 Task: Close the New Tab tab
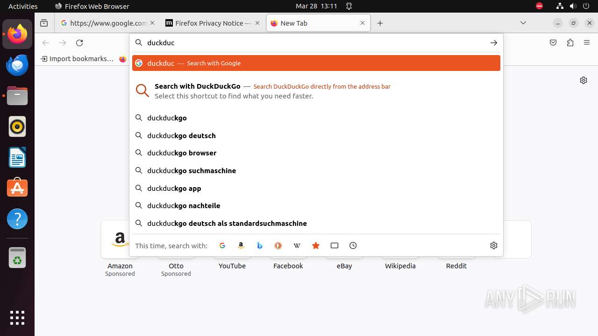[363, 23]
